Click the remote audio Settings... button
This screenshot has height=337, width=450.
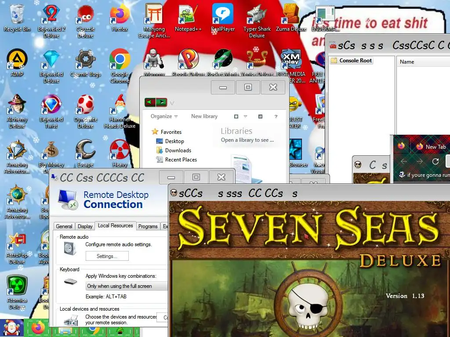coord(107,256)
